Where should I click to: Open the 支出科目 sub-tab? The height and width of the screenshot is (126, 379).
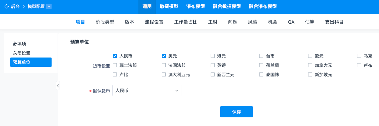[x=334, y=22]
